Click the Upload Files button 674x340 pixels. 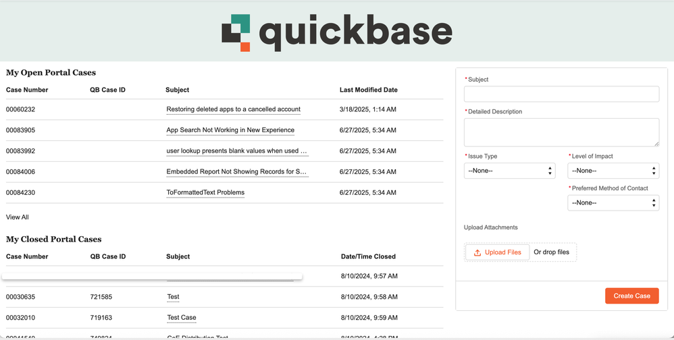497,252
